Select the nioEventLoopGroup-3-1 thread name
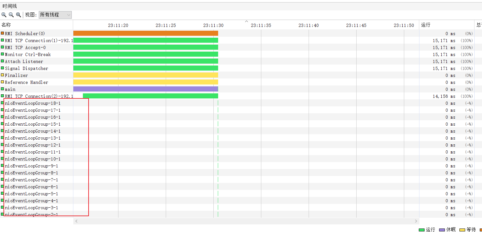The height and width of the screenshot is (232, 482). tap(31, 208)
